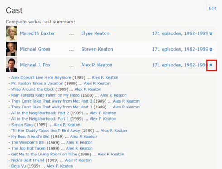The height and width of the screenshot is (169, 222).
Task: Open Michael J. Fox's name link
Action: [x=35, y=65]
